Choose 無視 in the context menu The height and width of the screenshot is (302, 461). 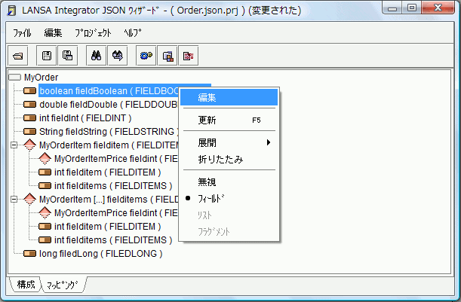(229, 182)
